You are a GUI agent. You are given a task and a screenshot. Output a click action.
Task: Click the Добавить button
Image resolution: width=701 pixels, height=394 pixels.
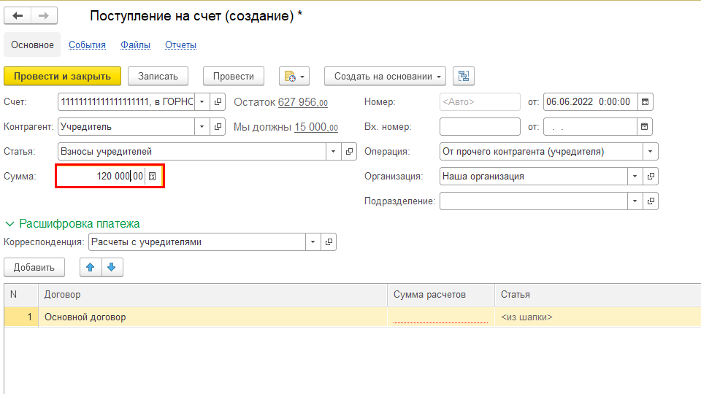pos(34,267)
